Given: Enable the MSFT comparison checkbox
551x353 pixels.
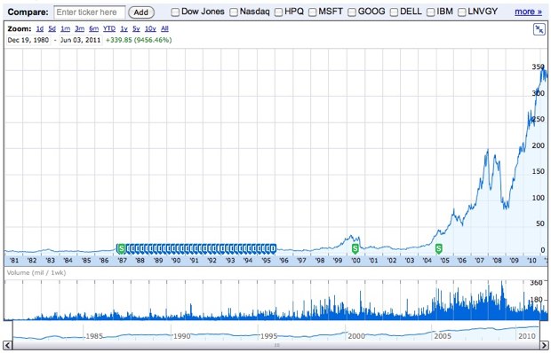Looking at the screenshot, I should tap(313, 12).
